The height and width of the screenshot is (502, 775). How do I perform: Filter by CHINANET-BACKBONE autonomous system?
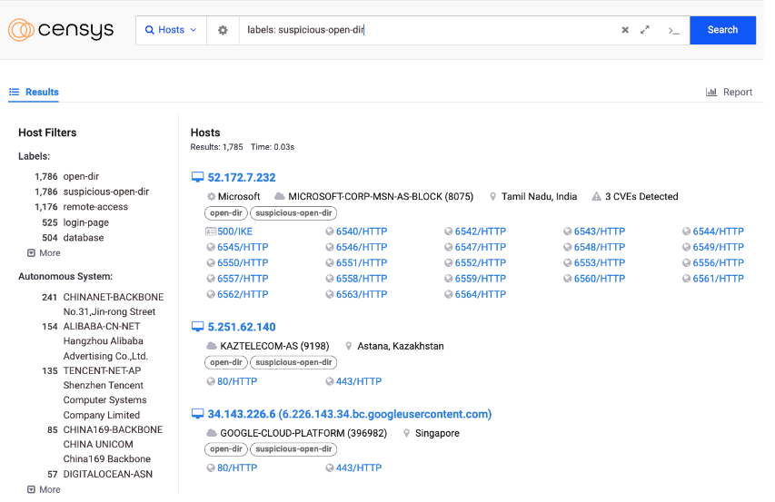pyautogui.click(x=113, y=297)
